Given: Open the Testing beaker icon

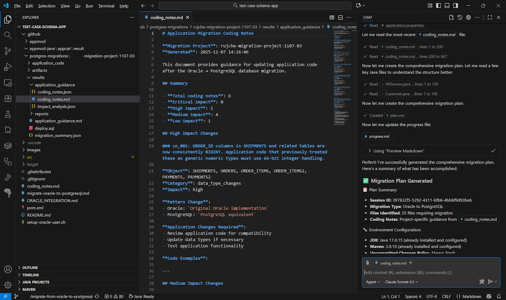Looking at the screenshot, I should (8, 114).
